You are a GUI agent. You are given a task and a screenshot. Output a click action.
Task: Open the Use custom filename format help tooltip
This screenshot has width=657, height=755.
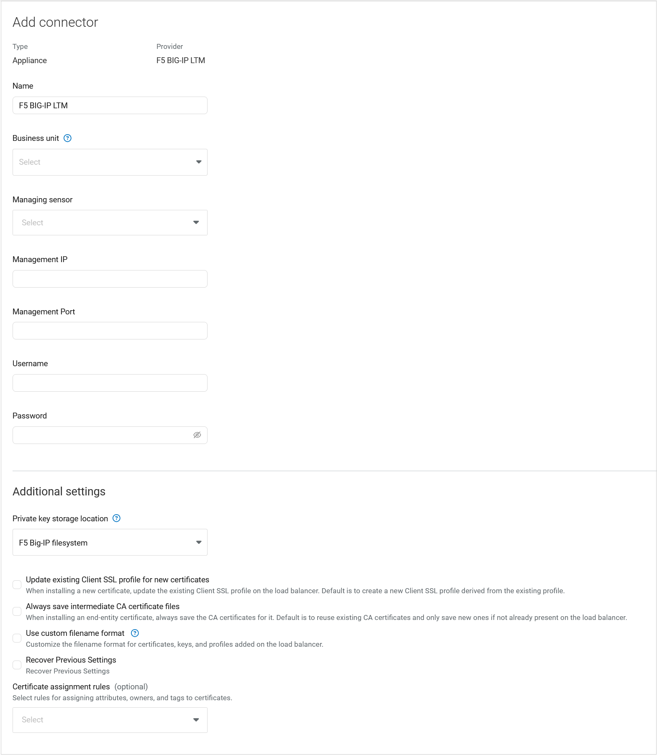pyautogui.click(x=135, y=633)
